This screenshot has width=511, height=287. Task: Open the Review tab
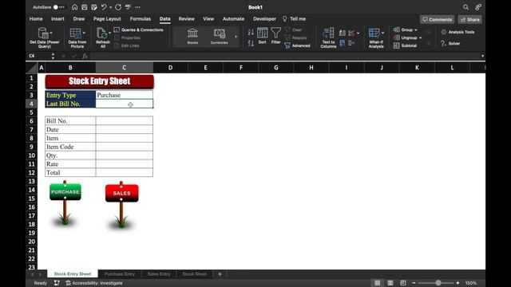click(186, 19)
